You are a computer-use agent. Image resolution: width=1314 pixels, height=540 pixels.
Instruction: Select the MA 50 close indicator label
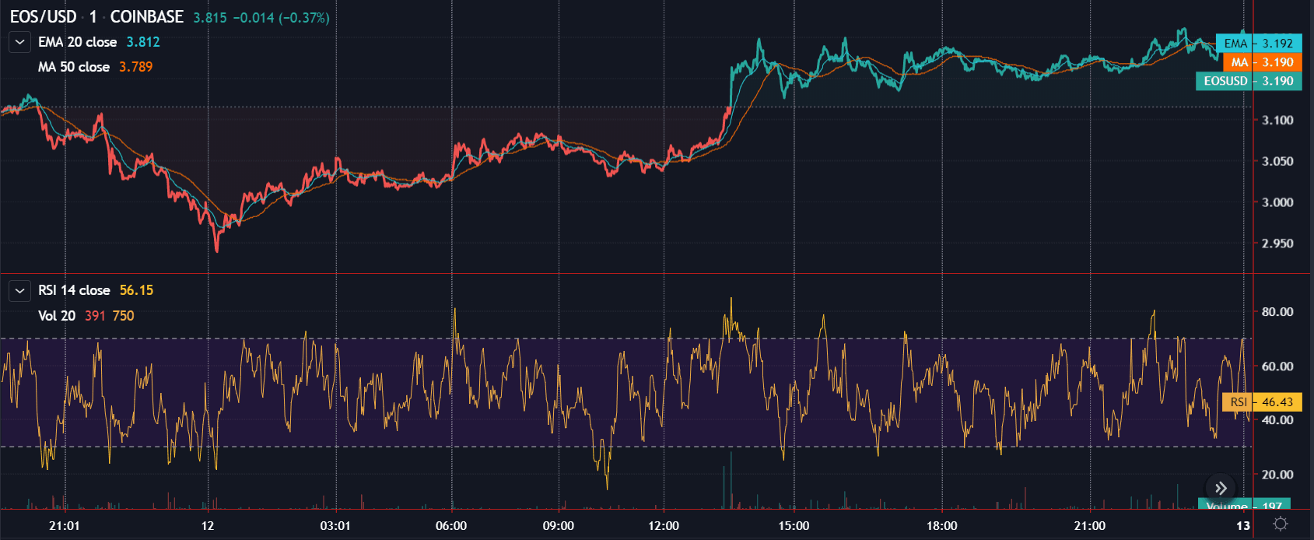click(74, 67)
